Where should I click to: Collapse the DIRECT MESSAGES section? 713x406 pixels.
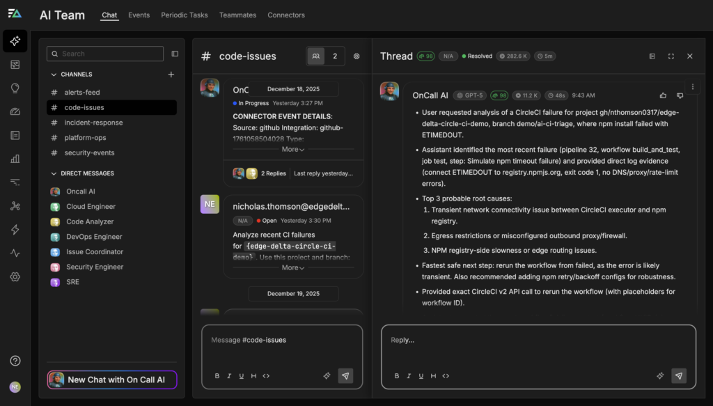coord(54,173)
